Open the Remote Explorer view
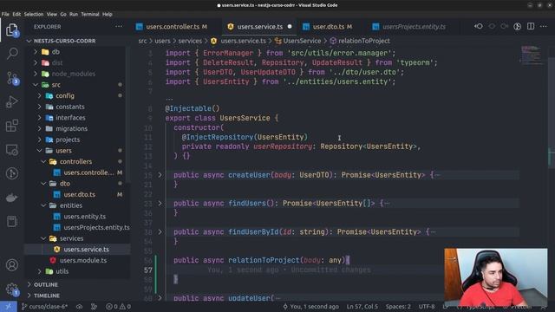The width and height of the screenshot is (555, 312). click(12, 150)
